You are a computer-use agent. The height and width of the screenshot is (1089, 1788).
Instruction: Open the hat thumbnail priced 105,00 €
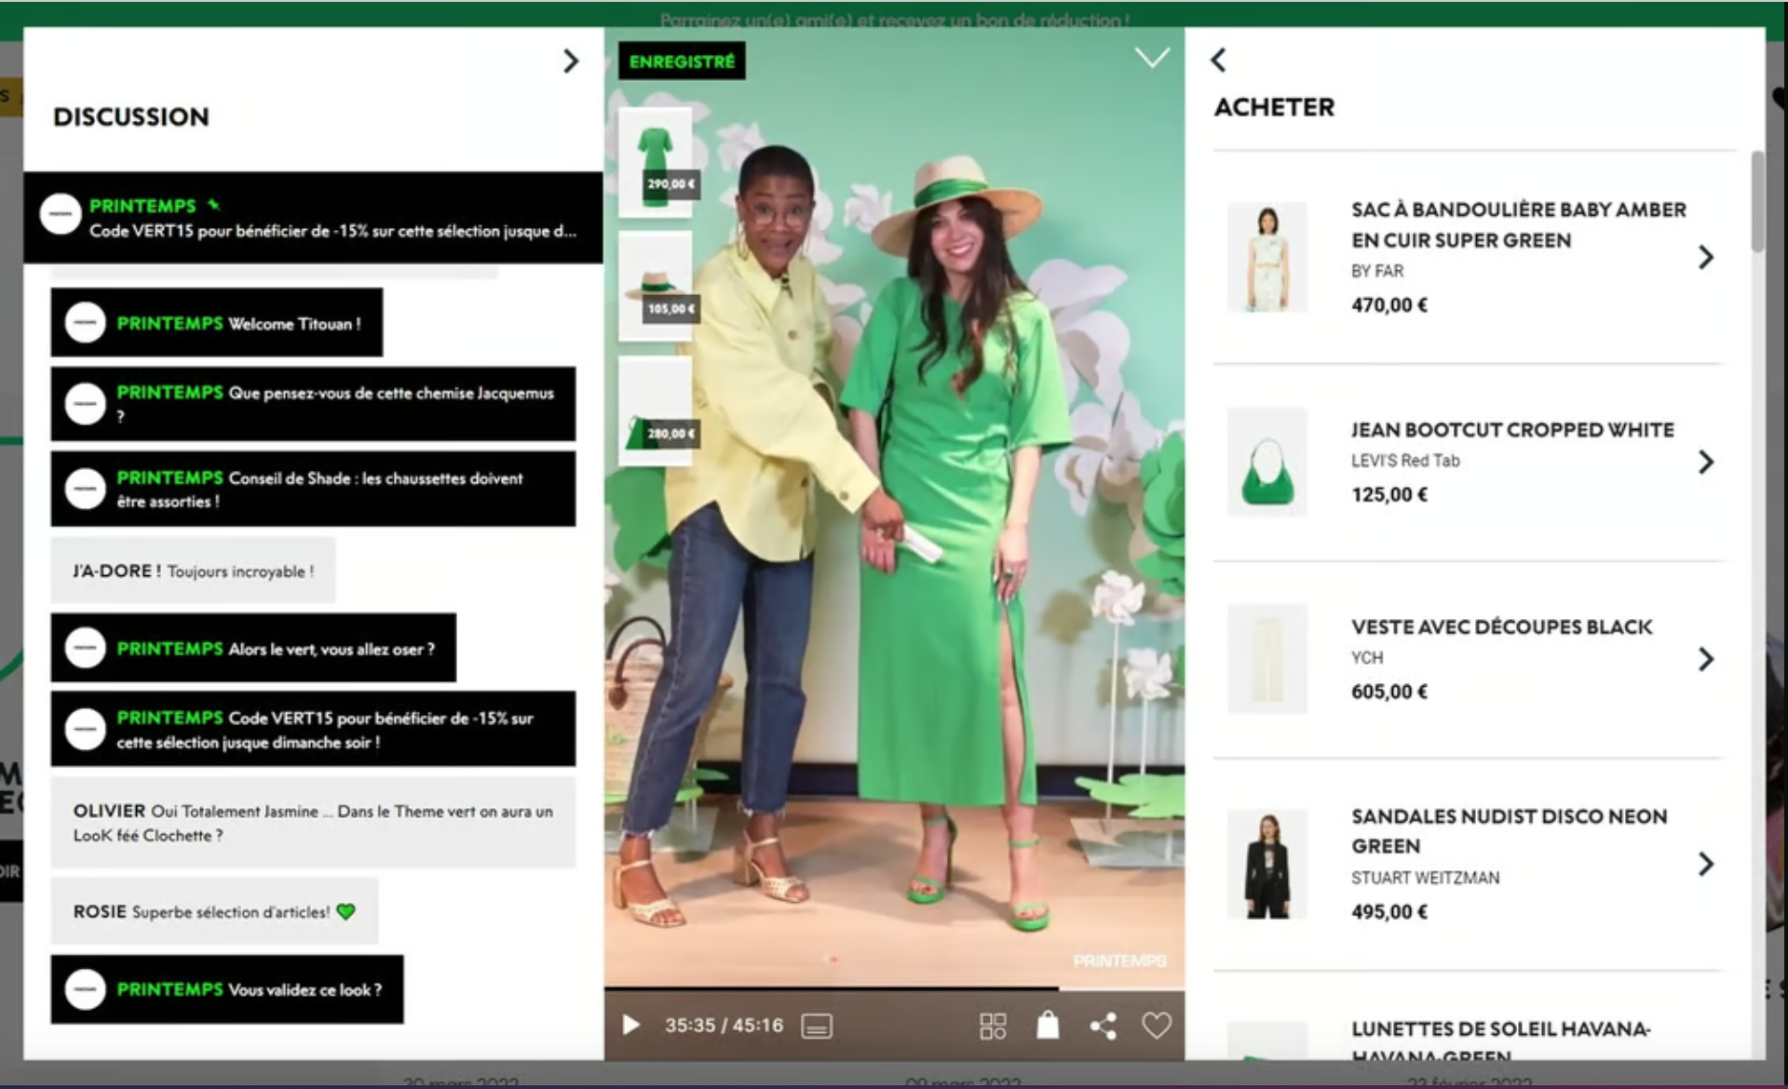[x=656, y=286]
